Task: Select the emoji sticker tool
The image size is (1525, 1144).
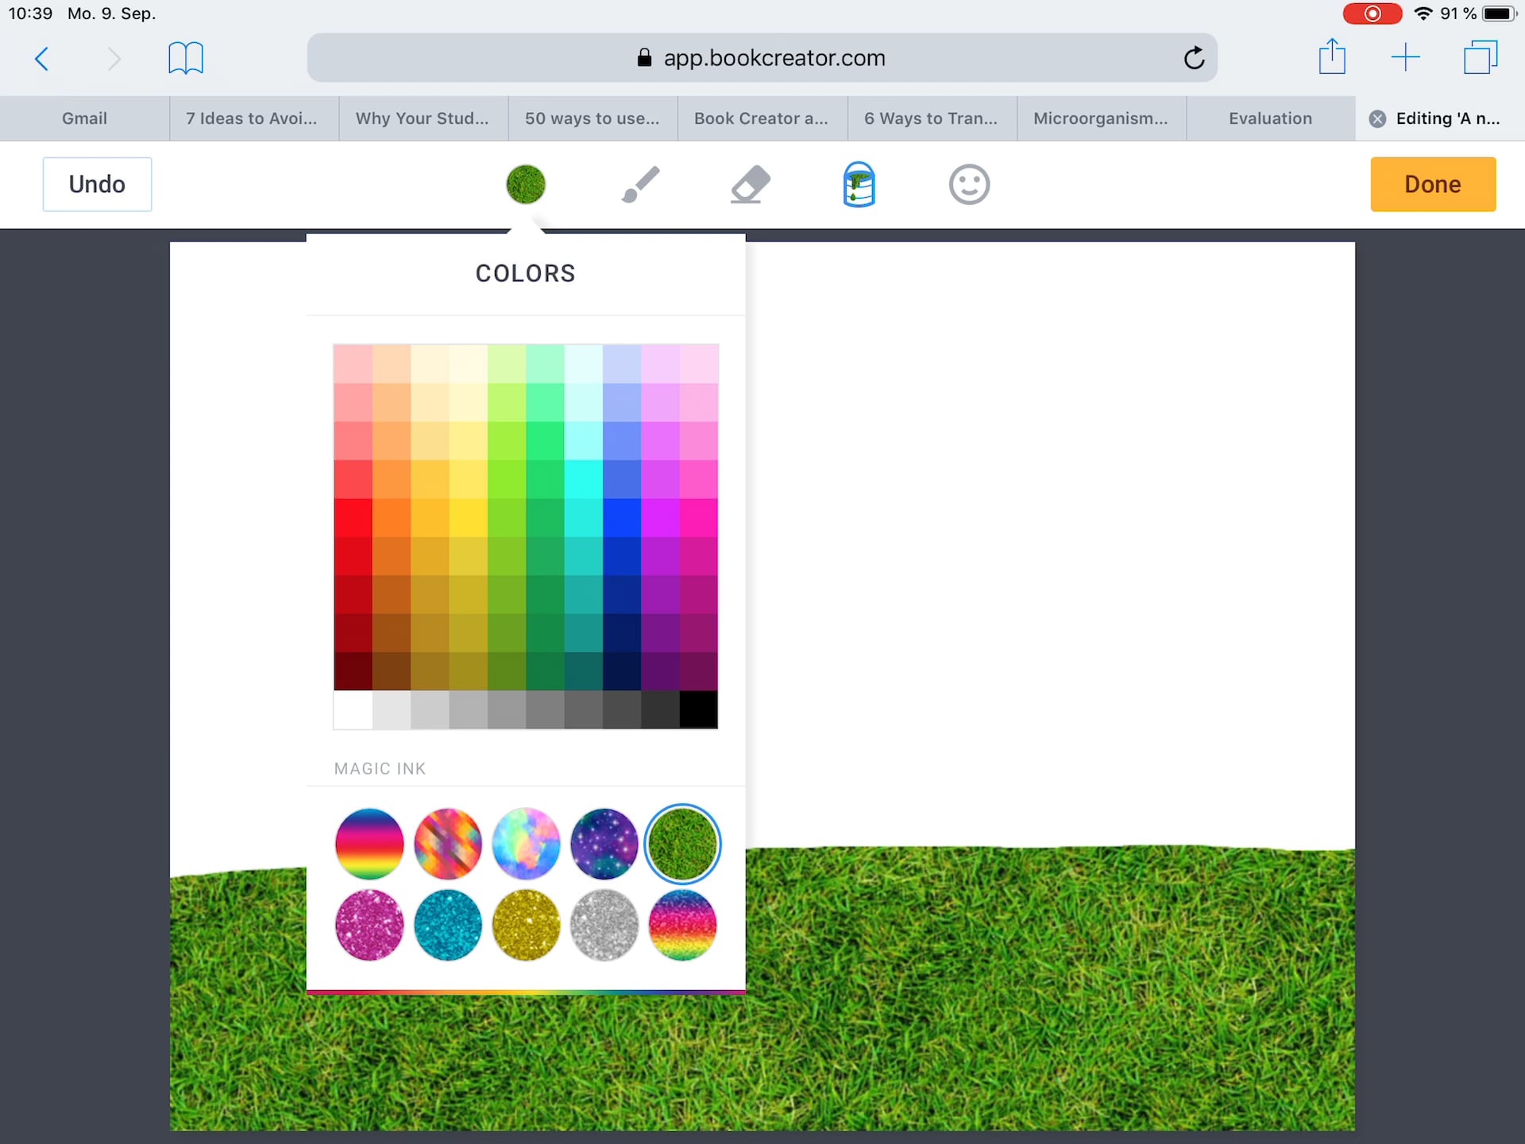Action: [x=967, y=184]
